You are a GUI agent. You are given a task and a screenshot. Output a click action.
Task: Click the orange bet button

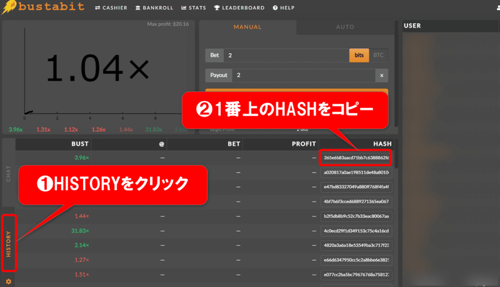coord(296,90)
